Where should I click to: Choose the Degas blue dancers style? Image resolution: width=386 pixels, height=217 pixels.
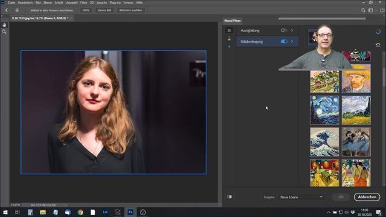[356, 142]
